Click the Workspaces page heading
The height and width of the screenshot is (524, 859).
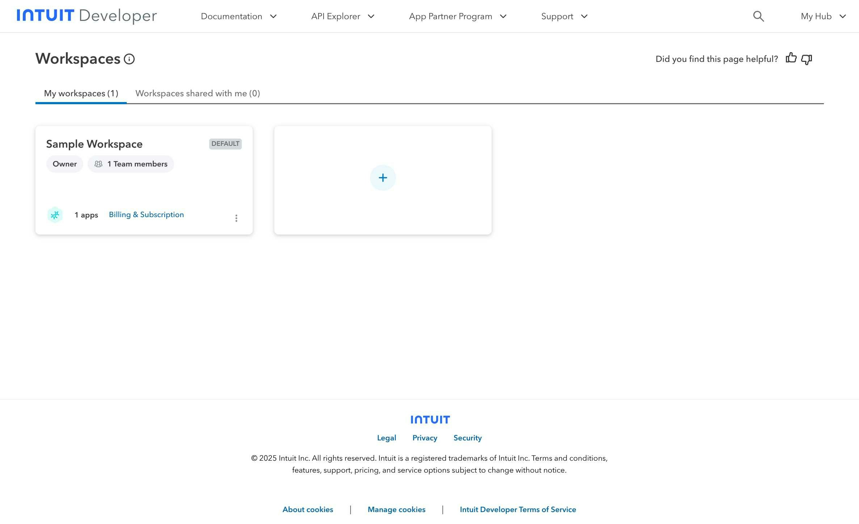(x=78, y=59)
